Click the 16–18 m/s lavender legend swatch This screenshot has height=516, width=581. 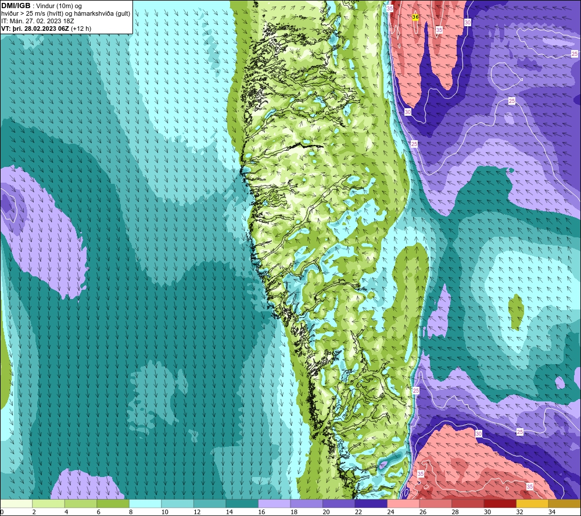pos(274,503)
